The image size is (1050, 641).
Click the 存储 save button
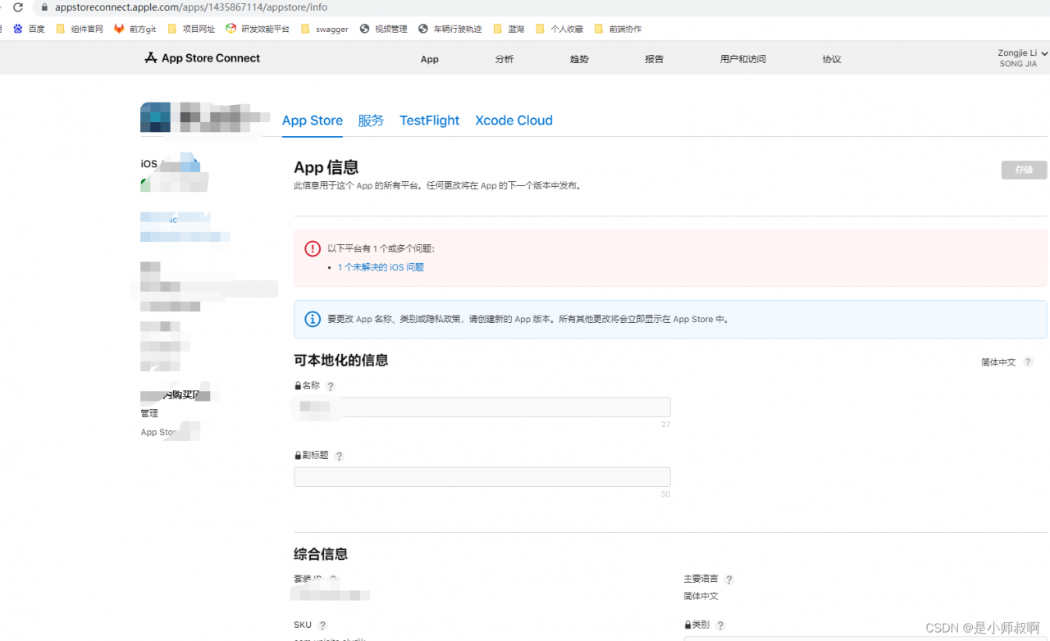point(1024,170)
